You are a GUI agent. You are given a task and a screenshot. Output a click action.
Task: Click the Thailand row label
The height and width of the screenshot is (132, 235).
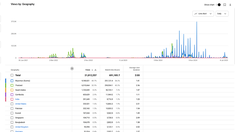click(x=19, y=85)
